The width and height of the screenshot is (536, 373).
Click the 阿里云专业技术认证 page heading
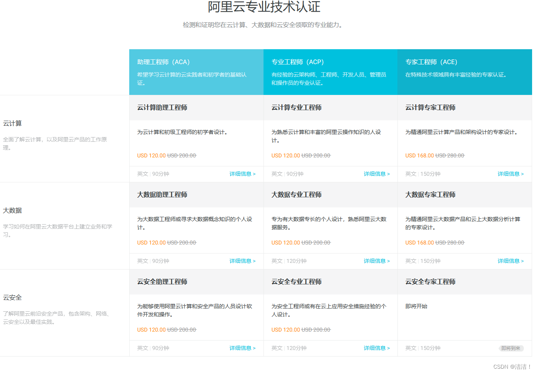pos(264,7)
